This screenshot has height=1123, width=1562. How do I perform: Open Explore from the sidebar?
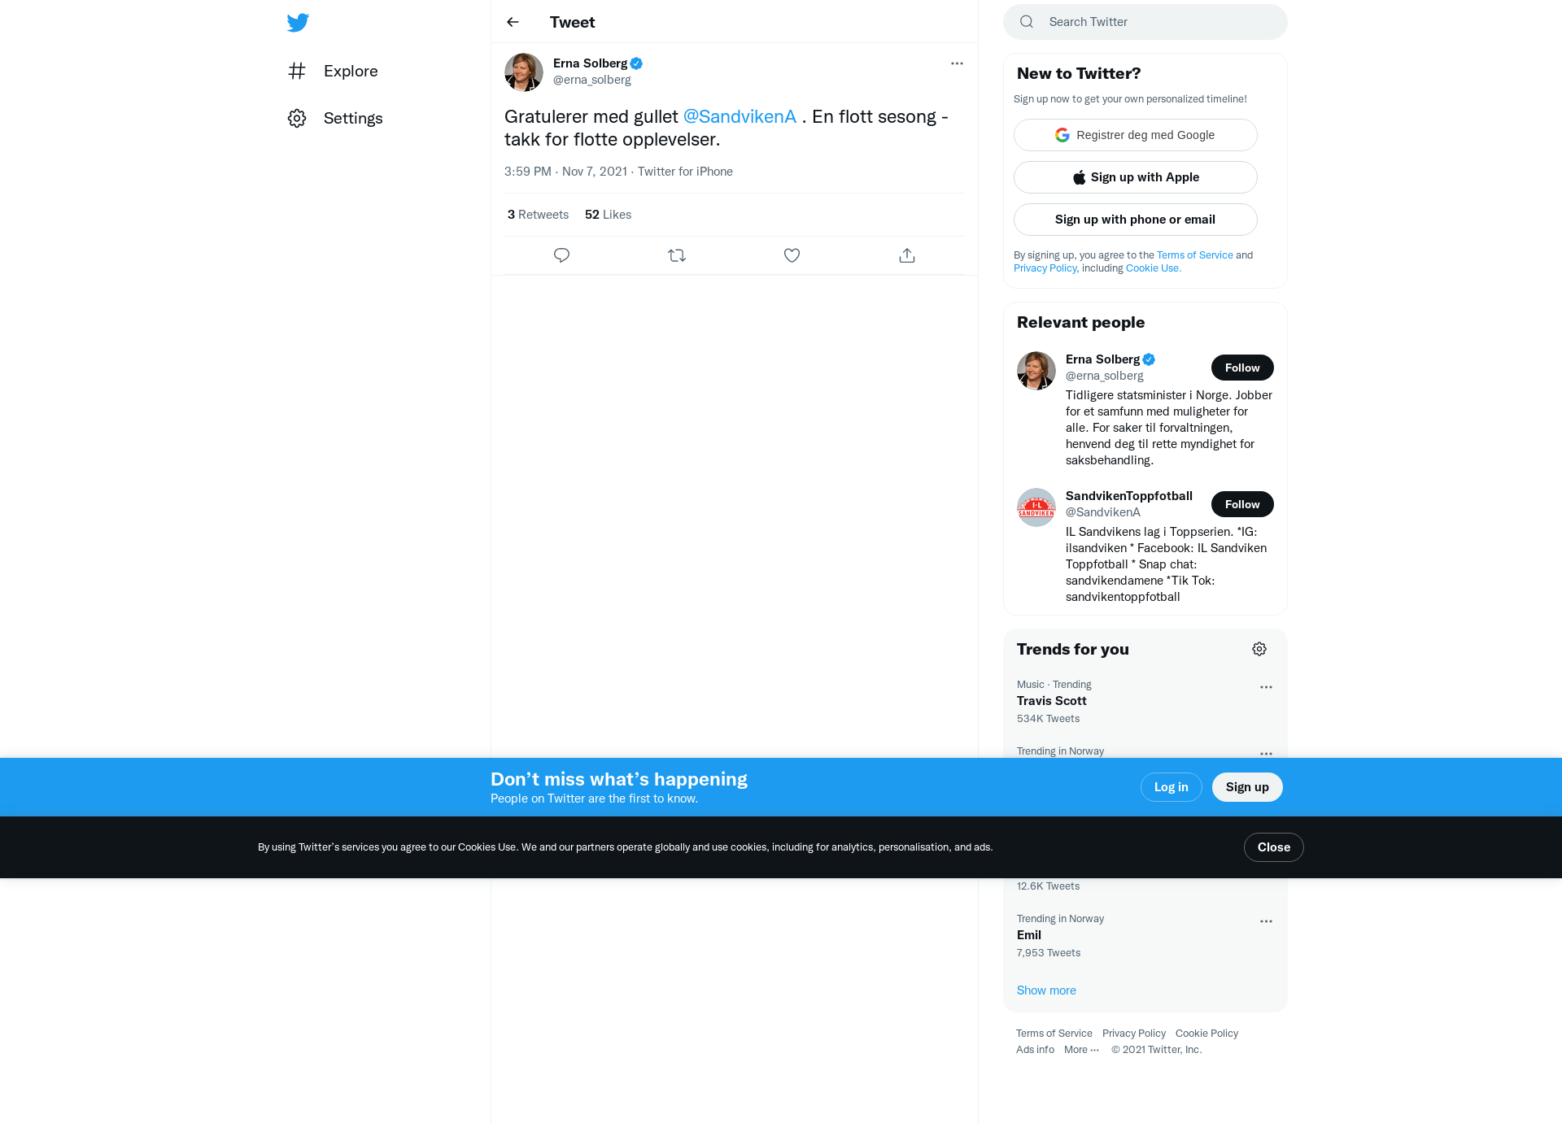tap(333, 71)
